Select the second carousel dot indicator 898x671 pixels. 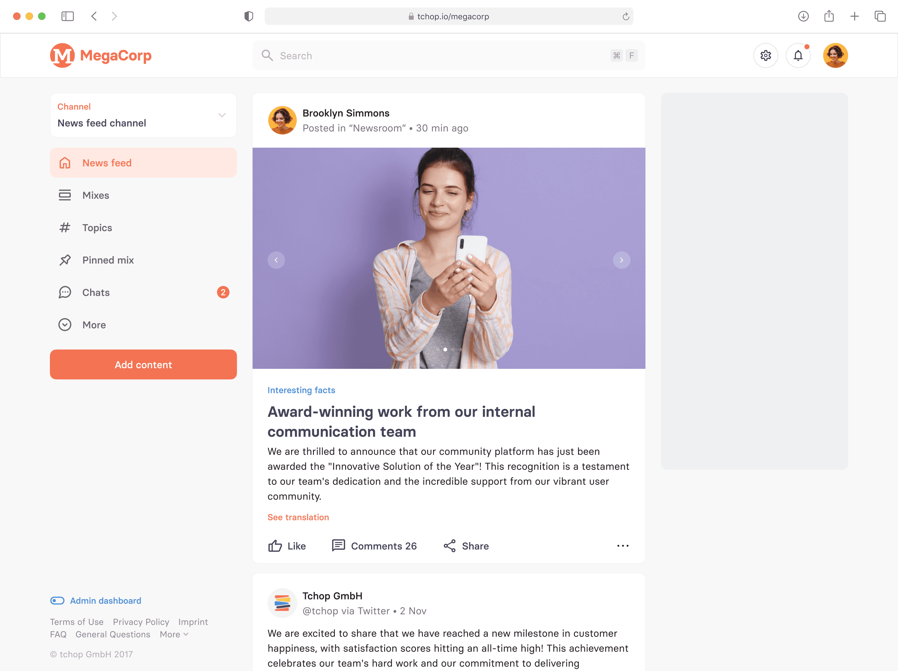[445, 349]
